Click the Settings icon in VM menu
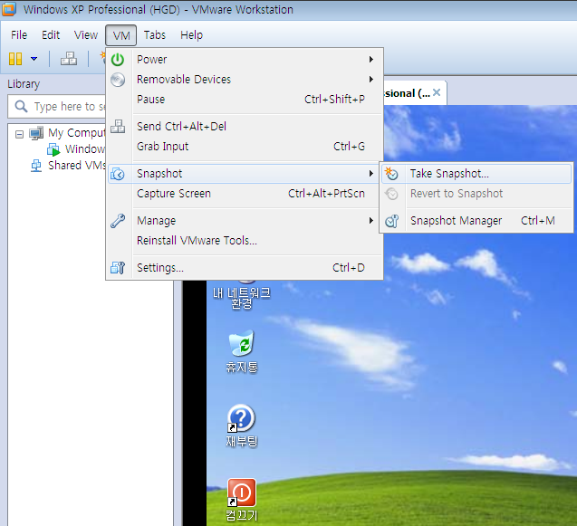577x526 pixels. coord(118,268)
